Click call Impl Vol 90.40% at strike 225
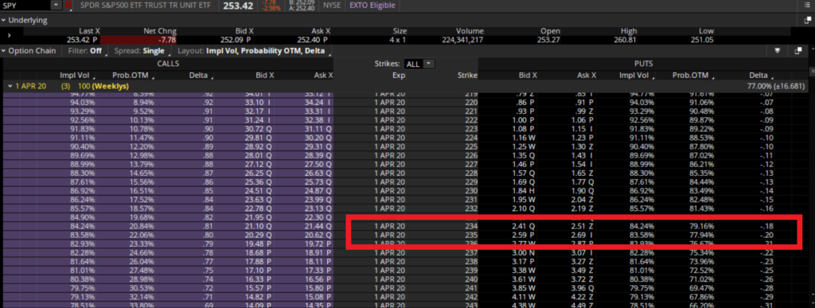The width and height of the screenshot is (815, 308). pos(83,147)
